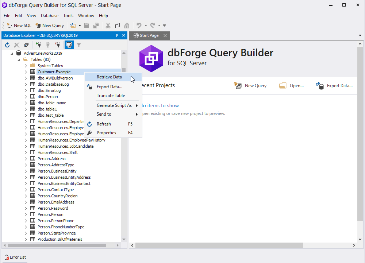Expand the System Tables folder
The image size is (365, 263).
(x=26, y=66)
